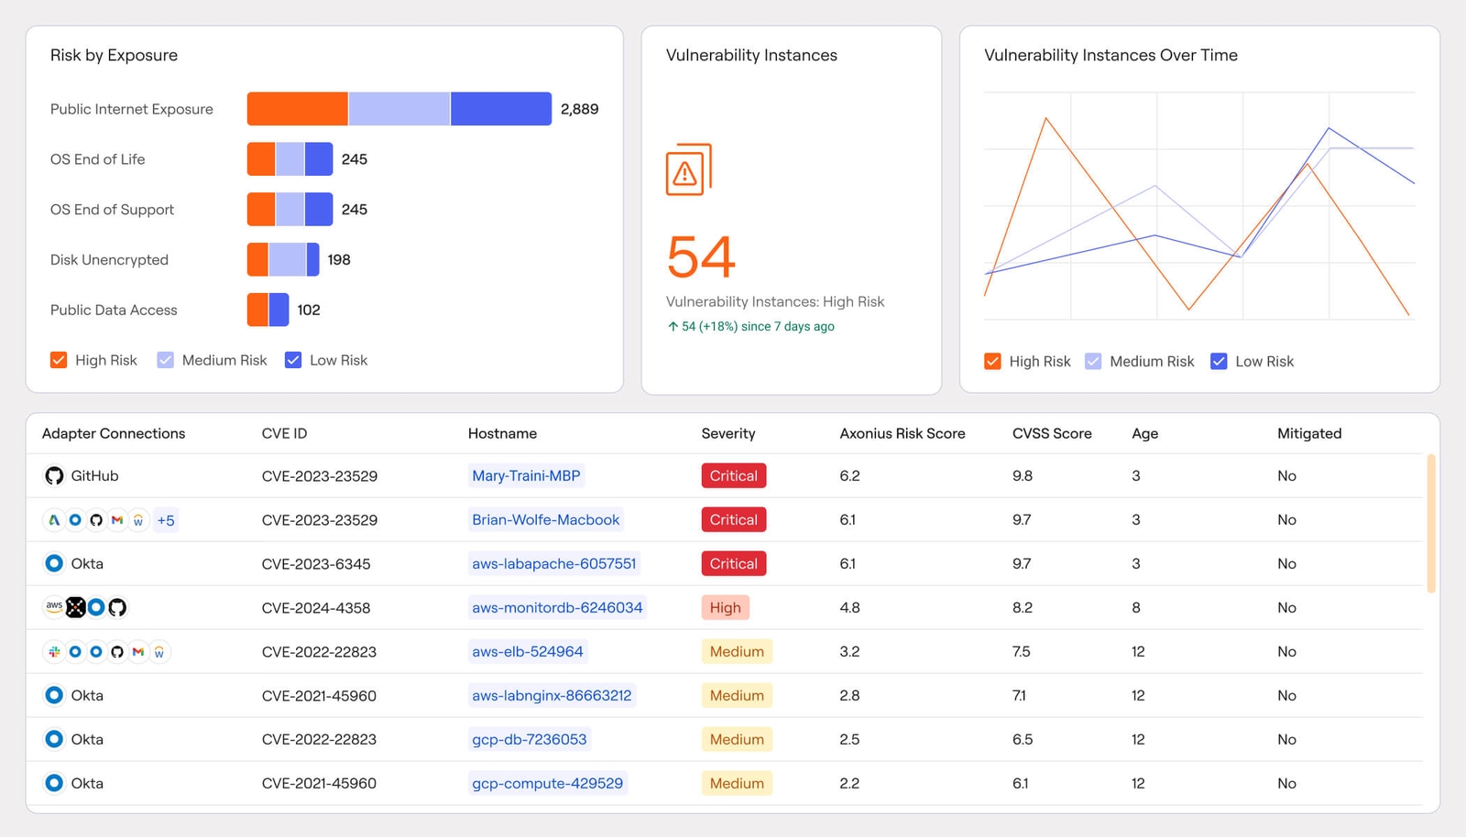Click the table's vertical scrollbar thumb
The image size is (1466, 837).
[x=1431, y=524]
